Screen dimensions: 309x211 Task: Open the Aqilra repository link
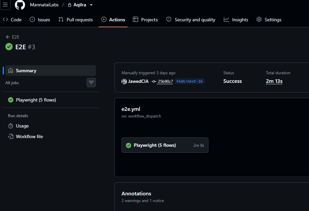80,5
